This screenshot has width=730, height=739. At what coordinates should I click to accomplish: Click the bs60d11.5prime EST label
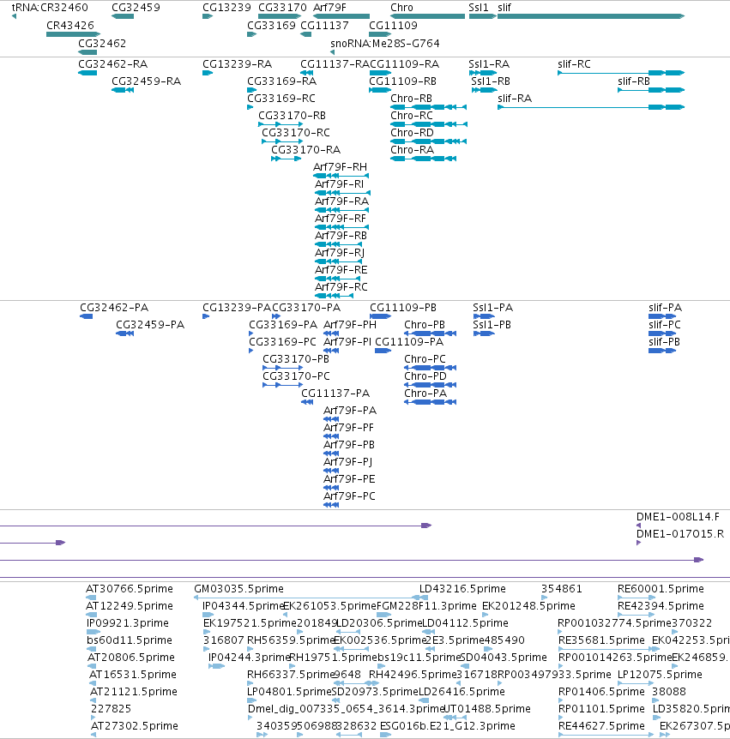(130, 640)
